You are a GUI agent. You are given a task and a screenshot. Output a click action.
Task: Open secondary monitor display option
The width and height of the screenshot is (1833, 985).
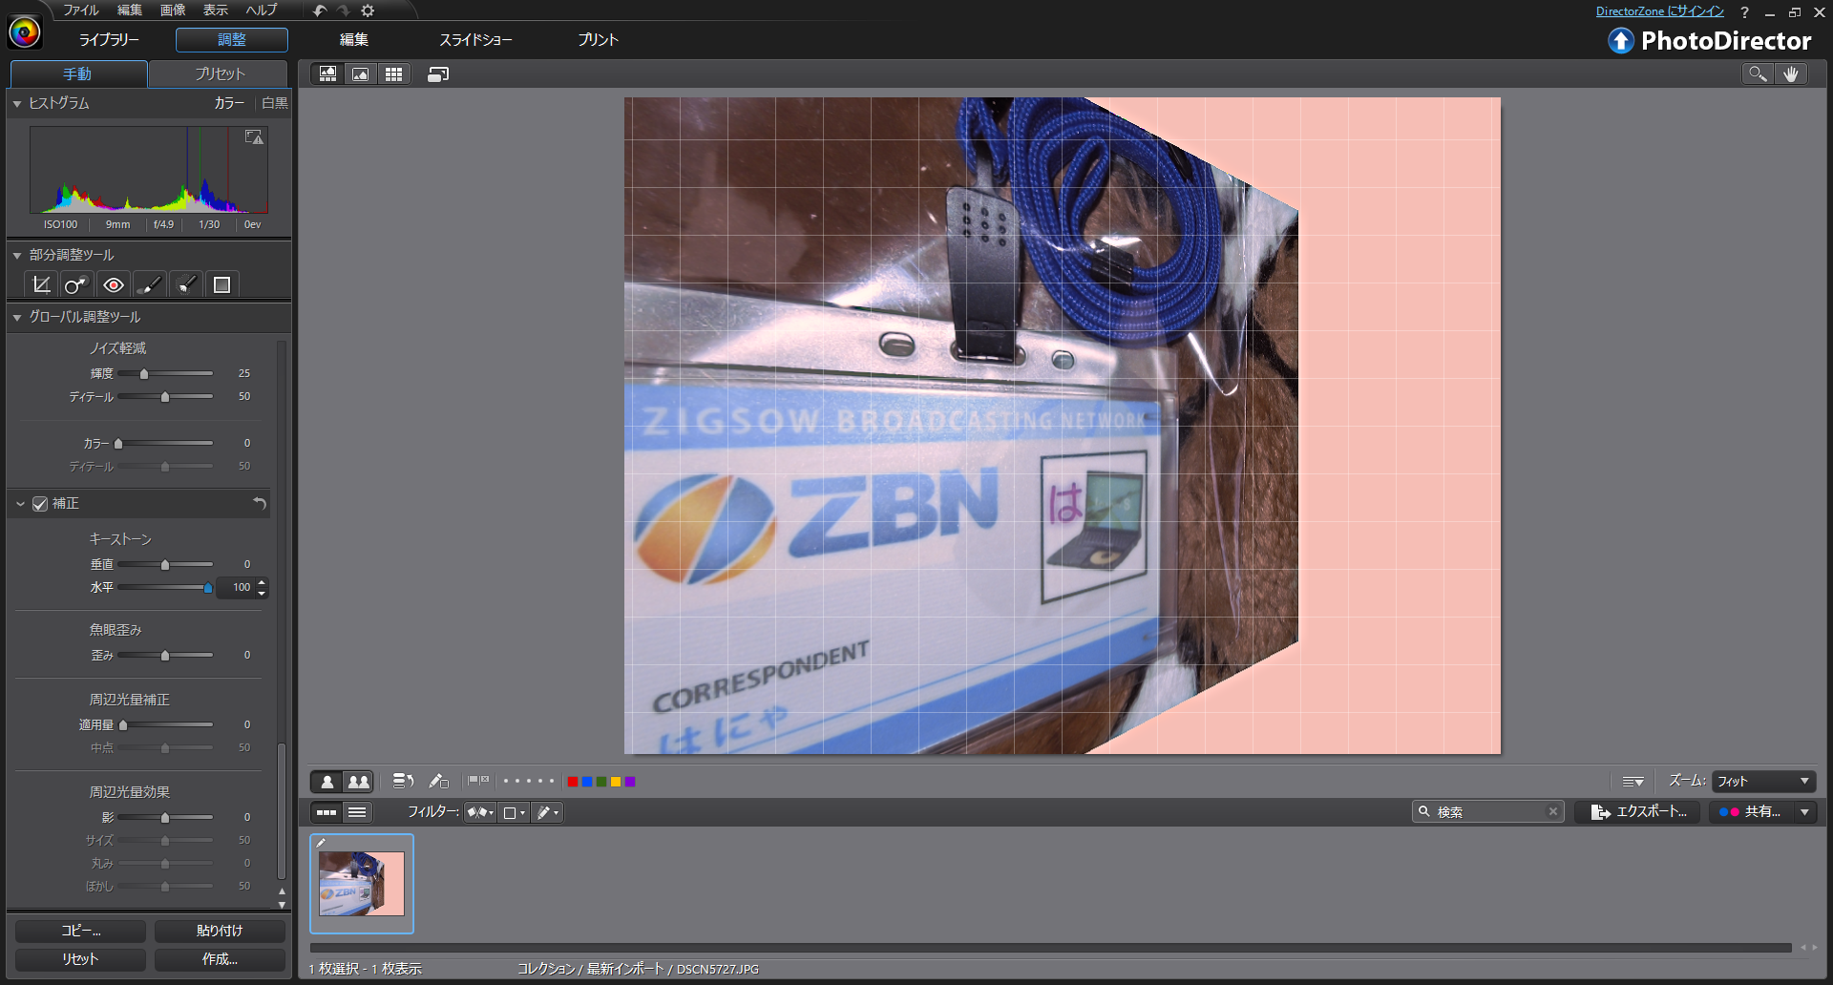pyautogui.click(x=438, y=73)
